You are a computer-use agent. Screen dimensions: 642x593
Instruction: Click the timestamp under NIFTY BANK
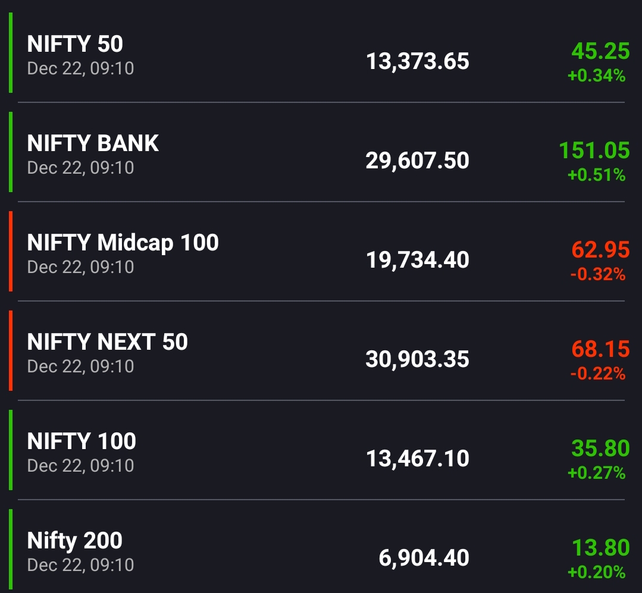coord(80,168)
